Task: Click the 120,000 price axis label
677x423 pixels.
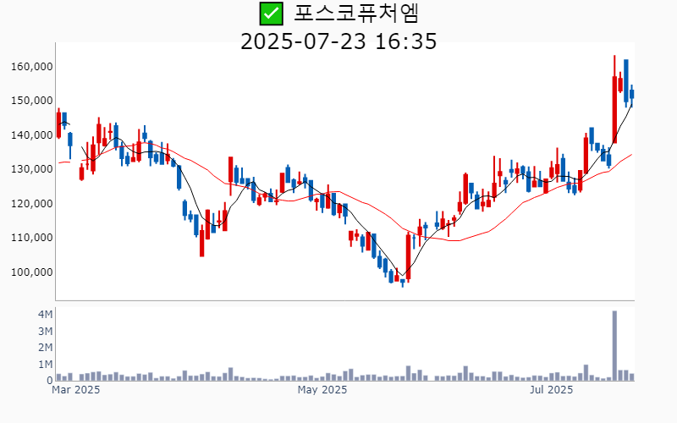Action: [32, 203]
